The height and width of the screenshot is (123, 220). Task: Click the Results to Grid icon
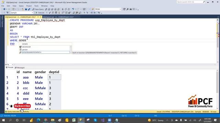(77, 13)
